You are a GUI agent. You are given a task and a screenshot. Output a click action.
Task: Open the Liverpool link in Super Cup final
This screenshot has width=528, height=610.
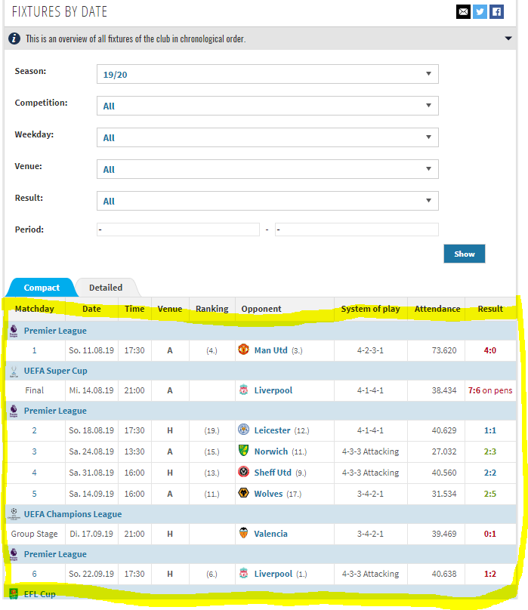[273, 390]
